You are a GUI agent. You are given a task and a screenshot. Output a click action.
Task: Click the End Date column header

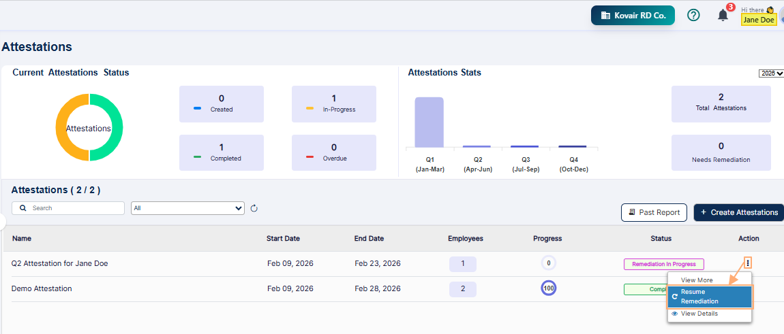click(x=369, y=239)
